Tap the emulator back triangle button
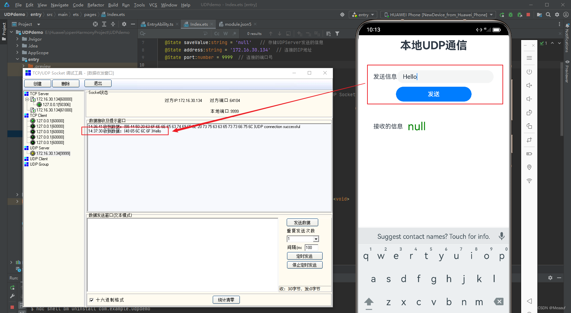 pos(529,301)
